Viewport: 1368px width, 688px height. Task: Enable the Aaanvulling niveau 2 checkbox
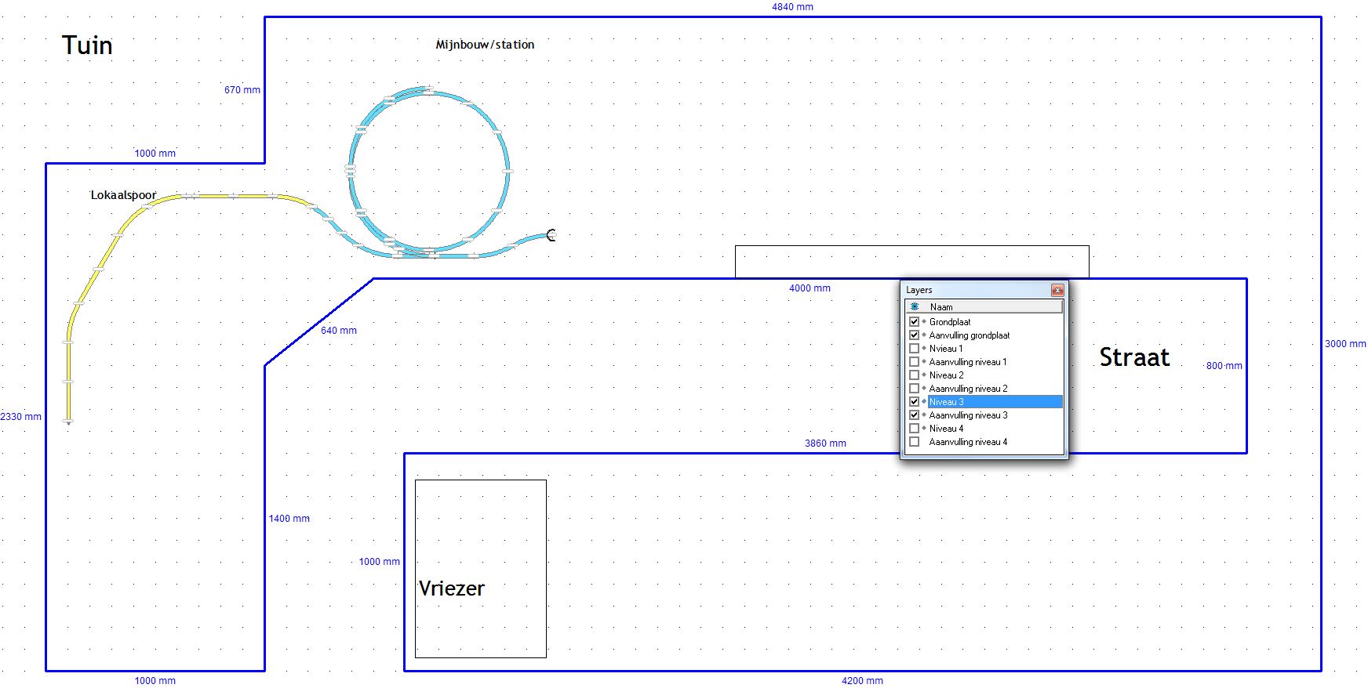[914, 388]
